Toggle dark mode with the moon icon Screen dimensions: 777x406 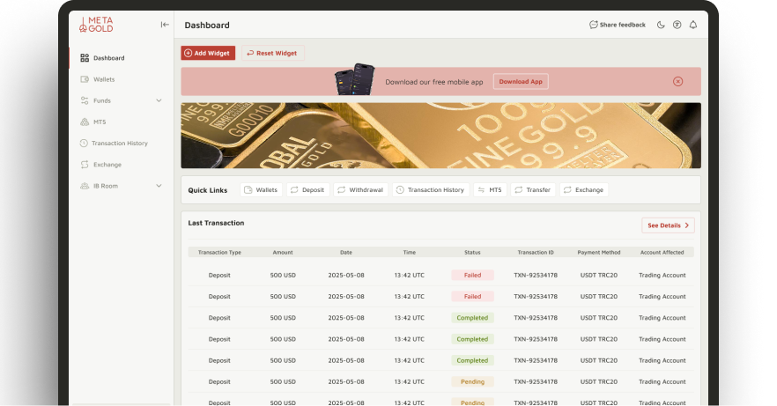662,25
